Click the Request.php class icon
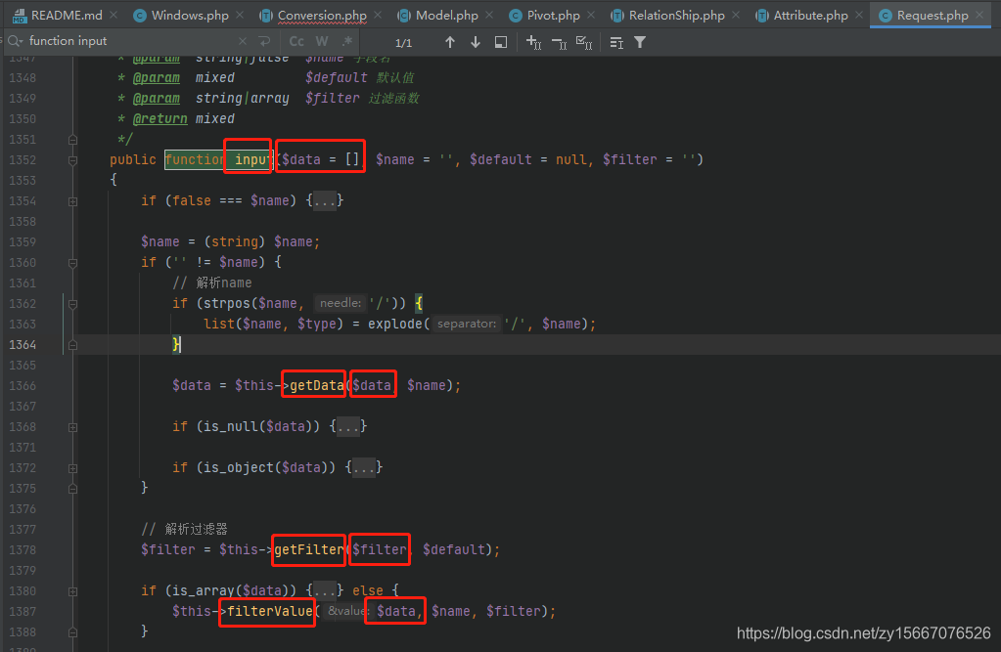The width and height of the screenshot is (1001, 652). (x=885, y=16)
